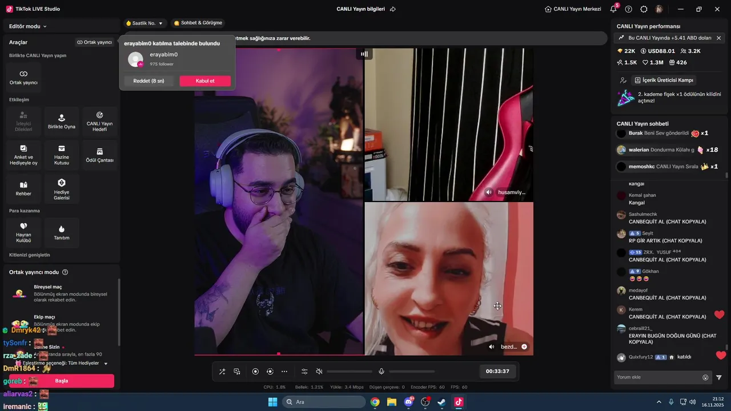Open the emoji picker in chat input

click(x=705, y=377)
